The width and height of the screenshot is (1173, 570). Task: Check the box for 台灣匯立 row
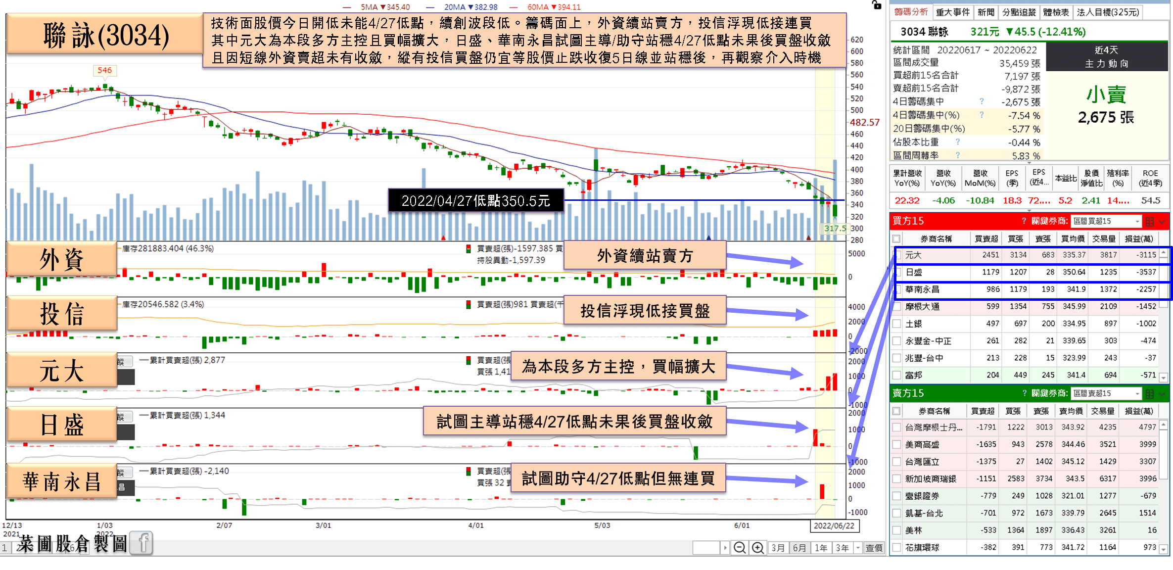[x=896, y=462]
